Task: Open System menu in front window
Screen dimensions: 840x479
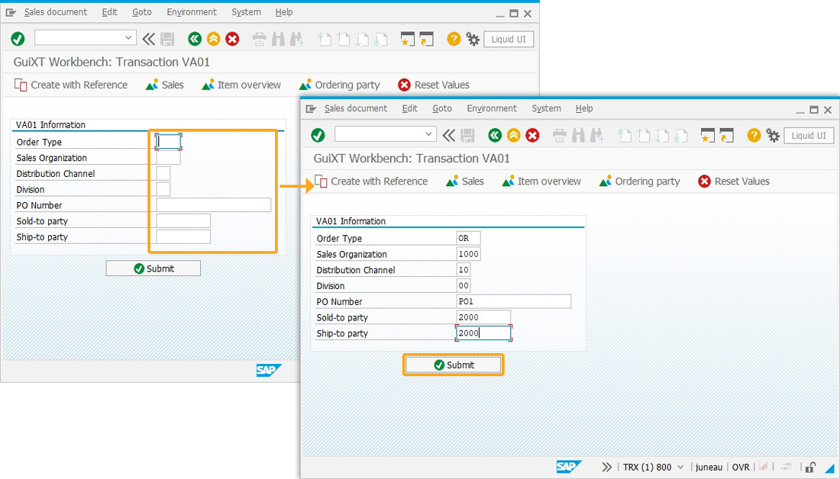Action: pos(547,108)
